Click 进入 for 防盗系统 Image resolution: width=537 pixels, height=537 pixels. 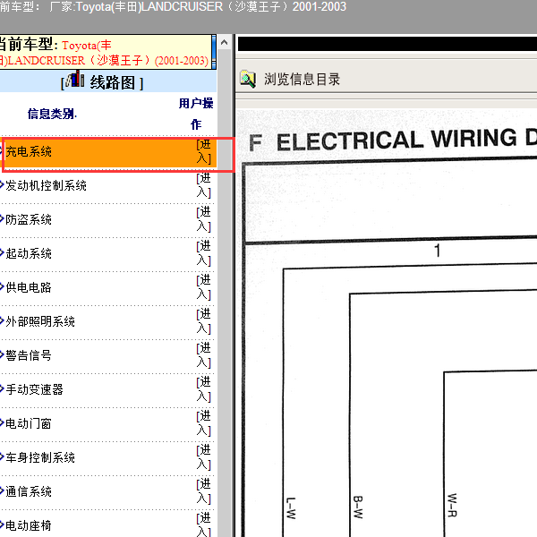pos(204,219)
